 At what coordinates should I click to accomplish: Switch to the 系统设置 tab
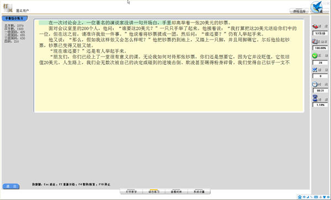tap(199, 191)
